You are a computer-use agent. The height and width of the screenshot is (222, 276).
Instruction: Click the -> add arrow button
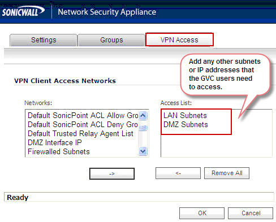coord(112,173)
